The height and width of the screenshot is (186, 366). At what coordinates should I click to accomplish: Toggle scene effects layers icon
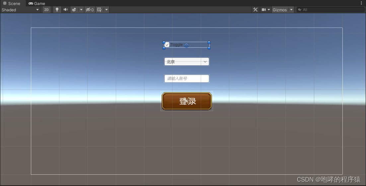point(74,10)
